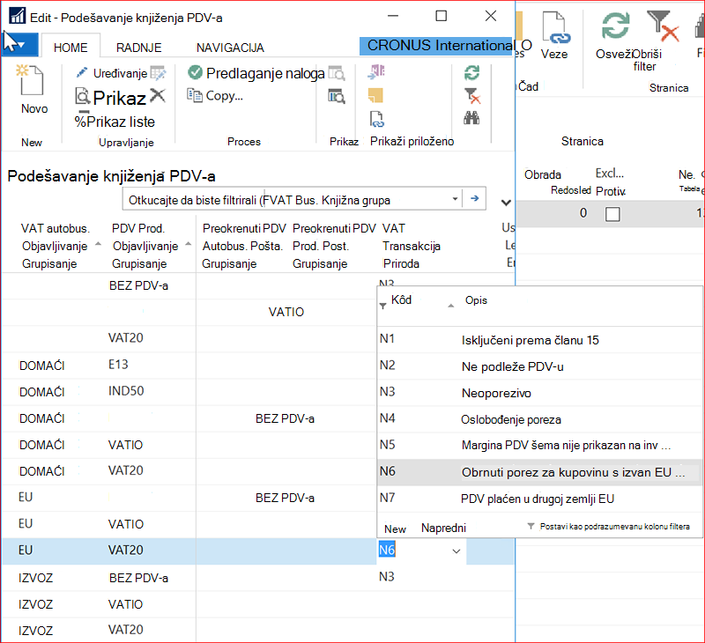Click the yellow Notes icon
Image resolution: width=705 pixels, height=643 pixels.
pyautogui.click(x=375, y=96)
